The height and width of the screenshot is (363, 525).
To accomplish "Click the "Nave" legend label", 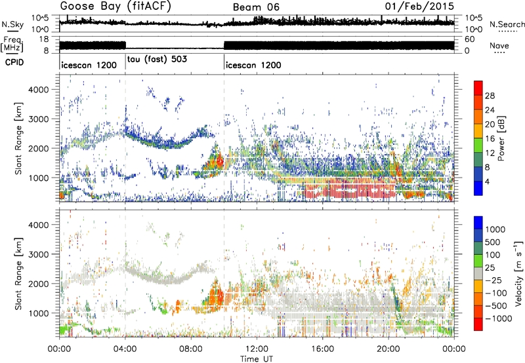I will point(499,45).
